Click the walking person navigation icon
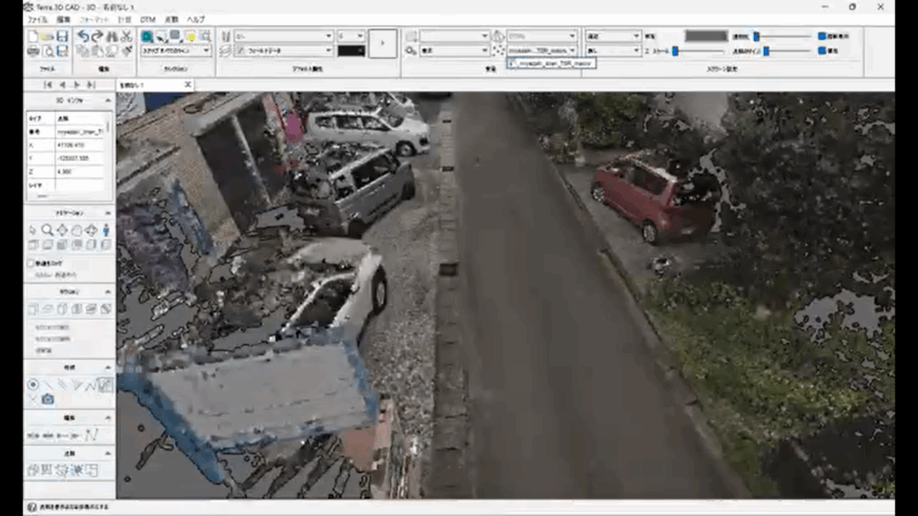This screenshot has width=918, height=516. pyautogui.click(x=106, y=230)
